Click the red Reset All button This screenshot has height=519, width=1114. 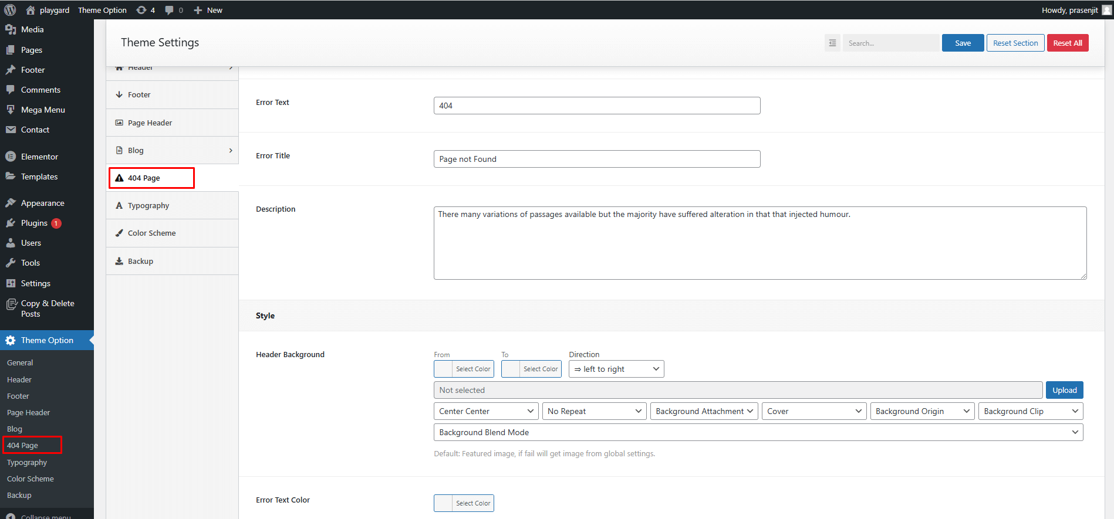pos(1068,43)
